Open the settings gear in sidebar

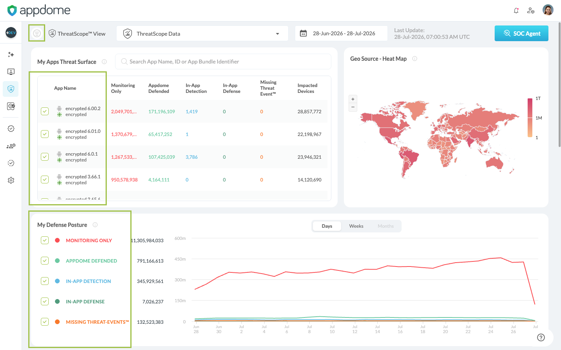[x=11, y=180]
